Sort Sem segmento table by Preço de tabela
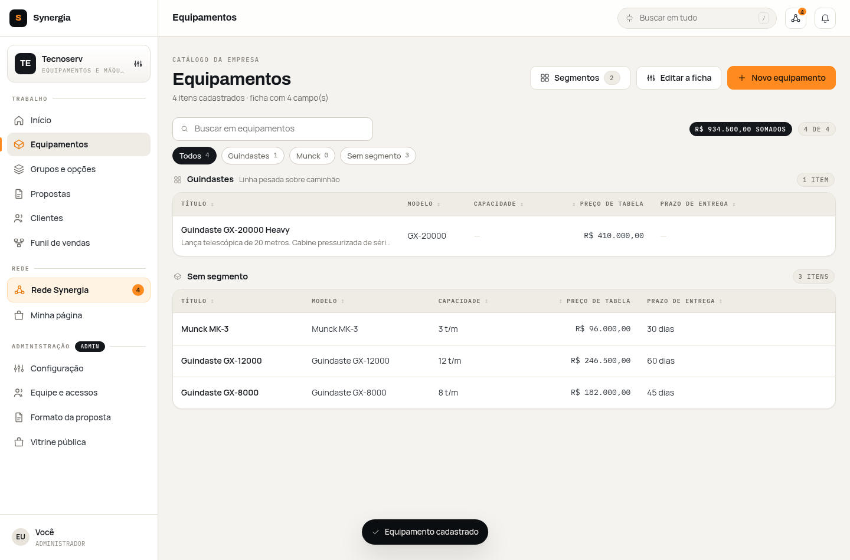850x560 pixels. (594, 301)
